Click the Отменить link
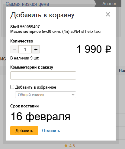The image size is (125, 149). tap(51, 130)
